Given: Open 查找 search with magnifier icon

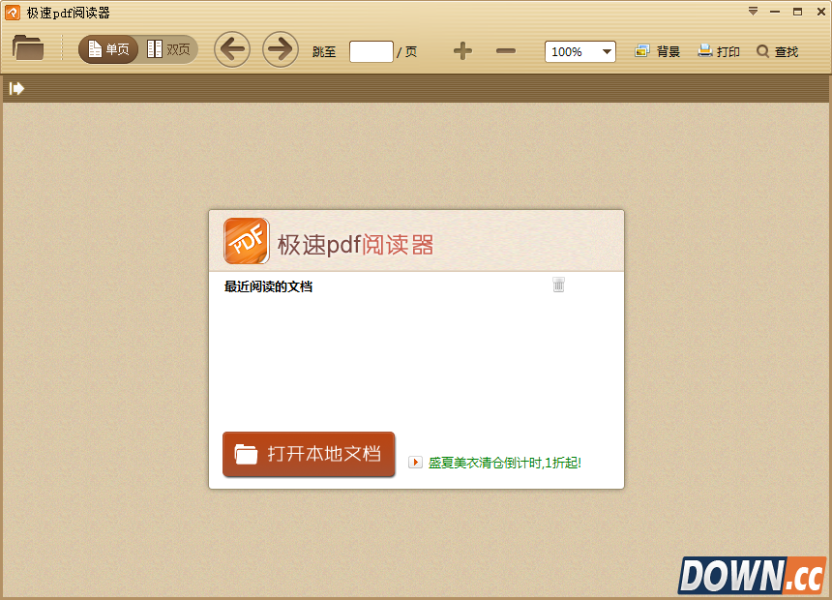Looking at the screenshot, I should (776, 51).
